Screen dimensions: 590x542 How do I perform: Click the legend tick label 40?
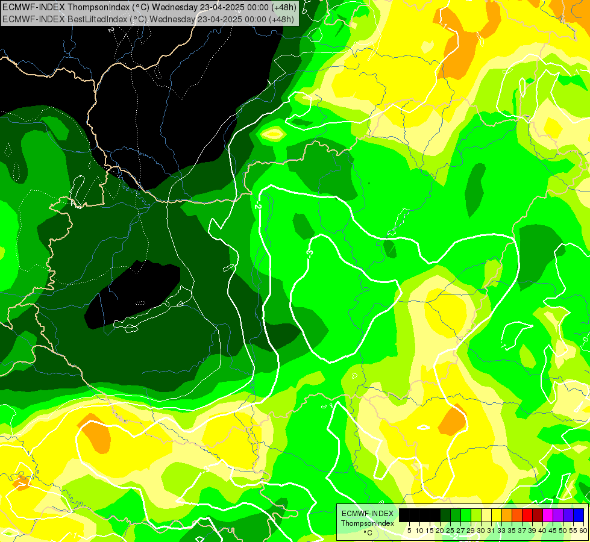tap(542, 531)
